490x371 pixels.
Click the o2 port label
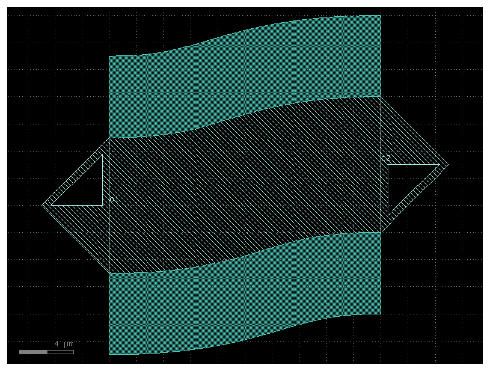point(386,158)
